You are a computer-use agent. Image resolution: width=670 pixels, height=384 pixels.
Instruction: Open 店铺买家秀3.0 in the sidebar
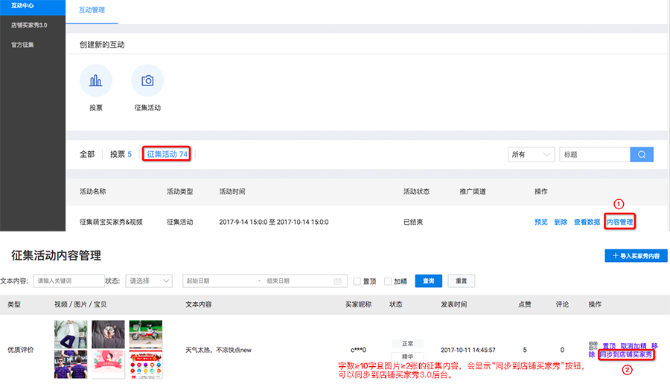tap(29, 25)
